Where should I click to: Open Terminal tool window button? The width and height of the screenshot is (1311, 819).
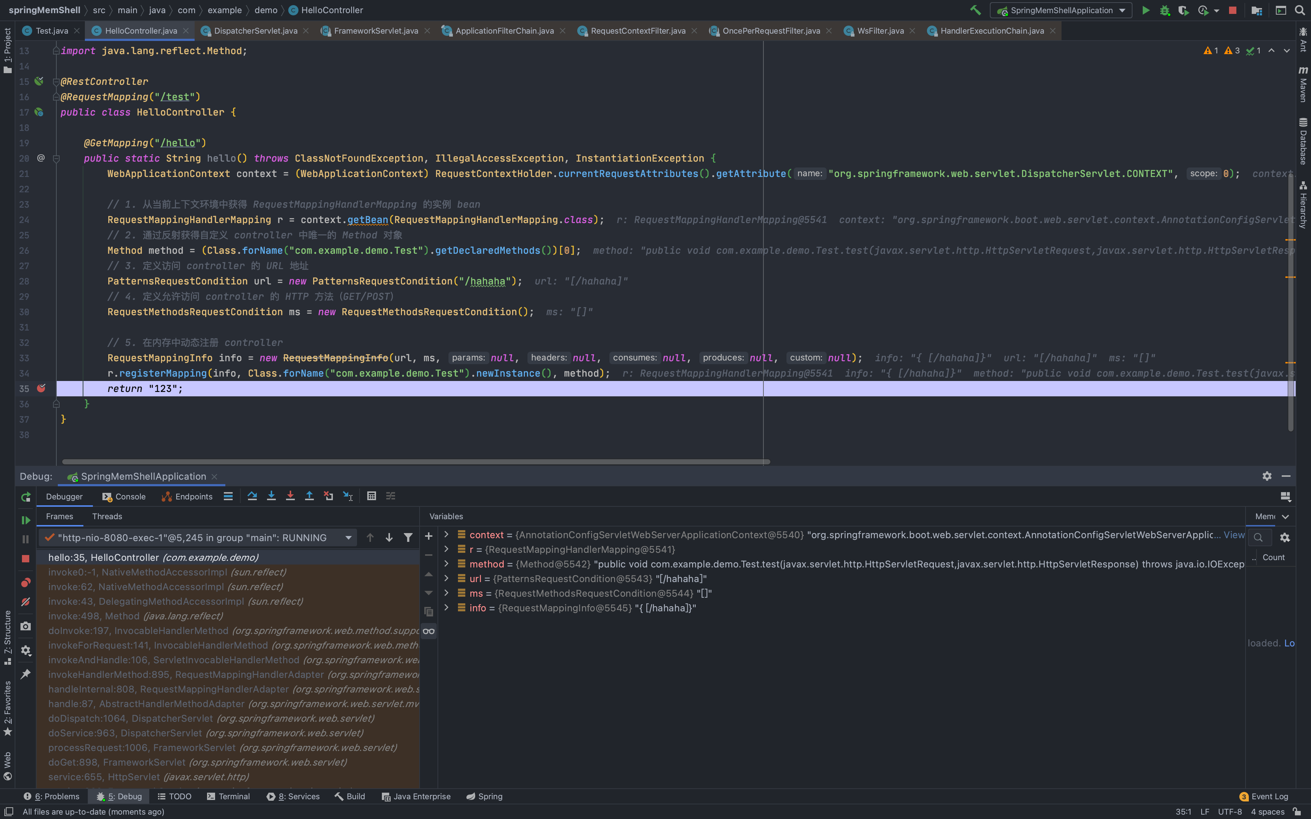(x=228, y=796)
